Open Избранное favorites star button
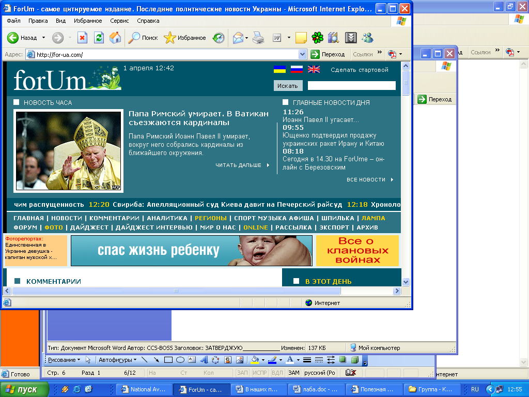The image size is (529, 397). pos(185,38)
